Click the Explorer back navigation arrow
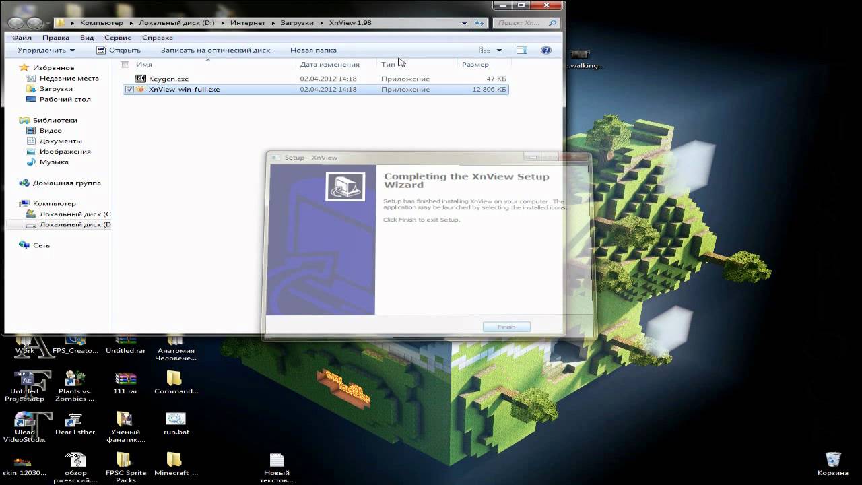The height and width of the screenshot is (485, 862). coord(17,23)
